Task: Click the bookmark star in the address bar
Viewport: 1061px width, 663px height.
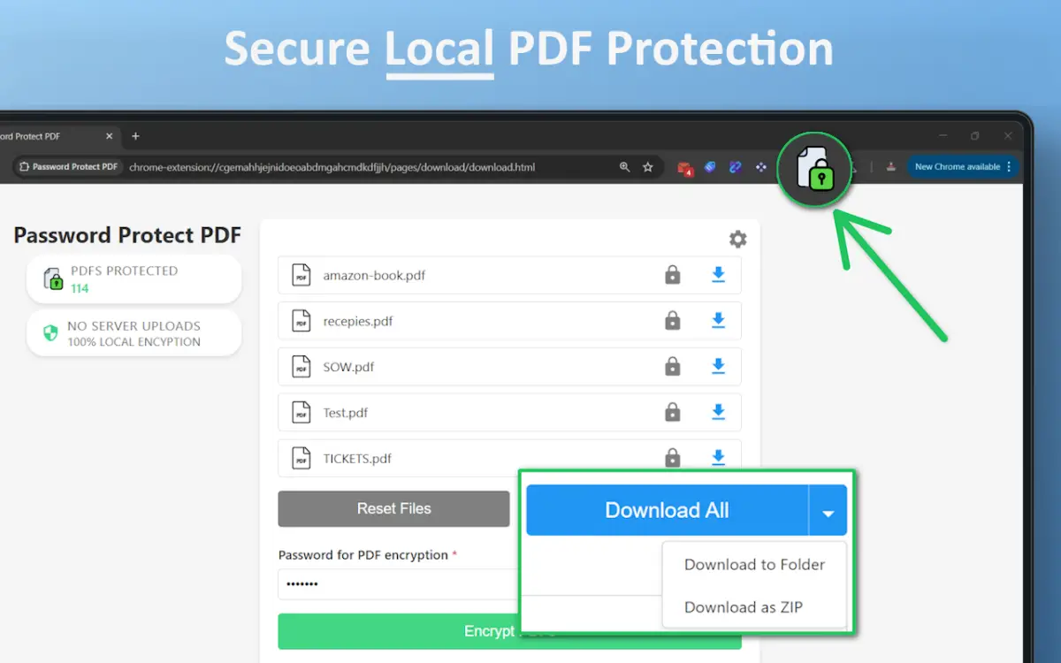Action: tap(649, 166)
